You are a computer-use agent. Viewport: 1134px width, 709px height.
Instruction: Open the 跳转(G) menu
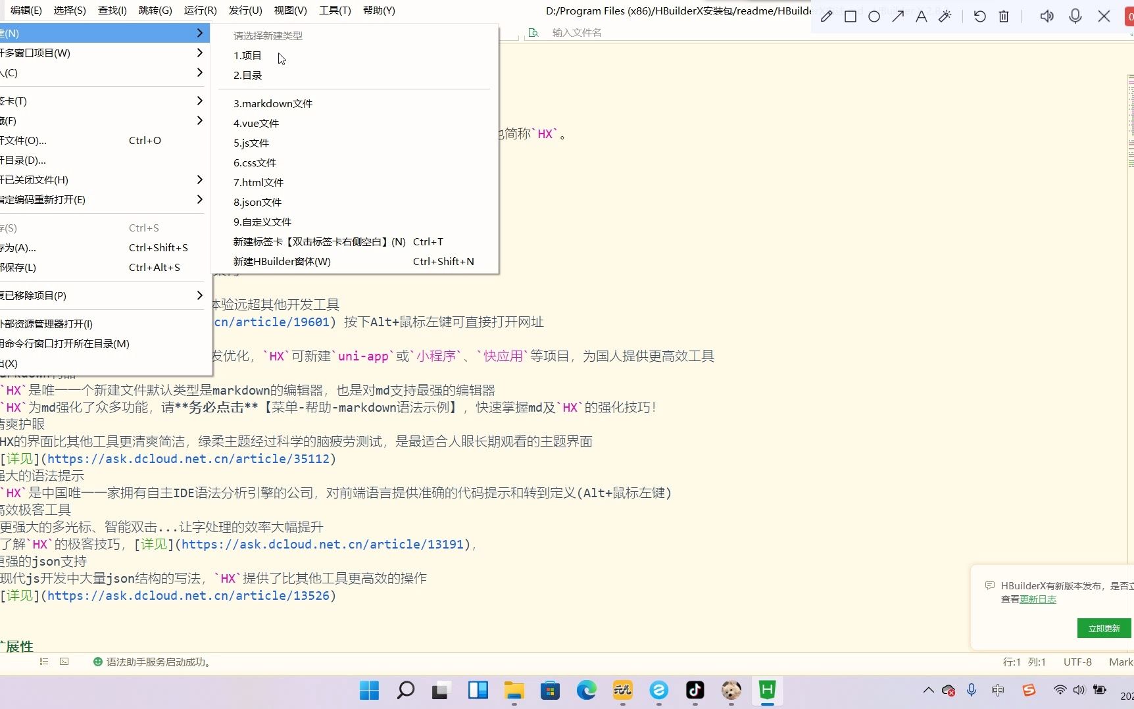click(155, 11)
